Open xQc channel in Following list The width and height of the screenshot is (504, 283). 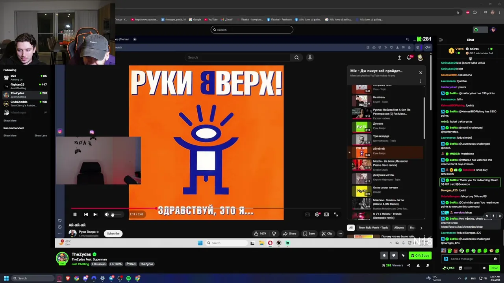tap(25, 77)
